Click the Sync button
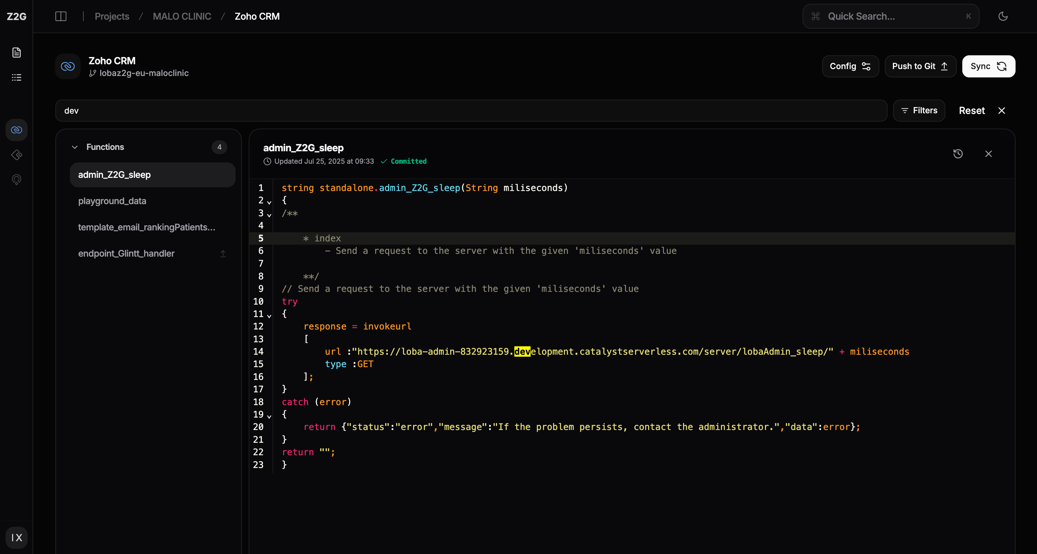 point(988,66)
